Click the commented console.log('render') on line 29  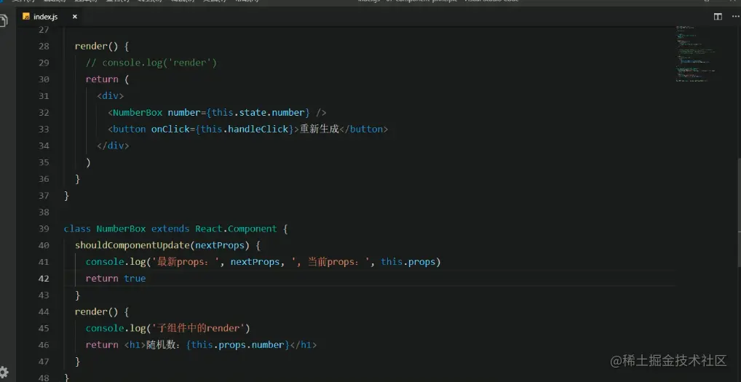(x=151, y=63)
